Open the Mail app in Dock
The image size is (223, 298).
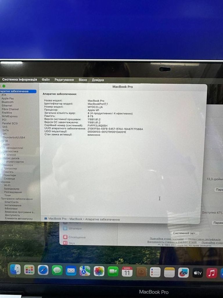click(x=71, y=270)
